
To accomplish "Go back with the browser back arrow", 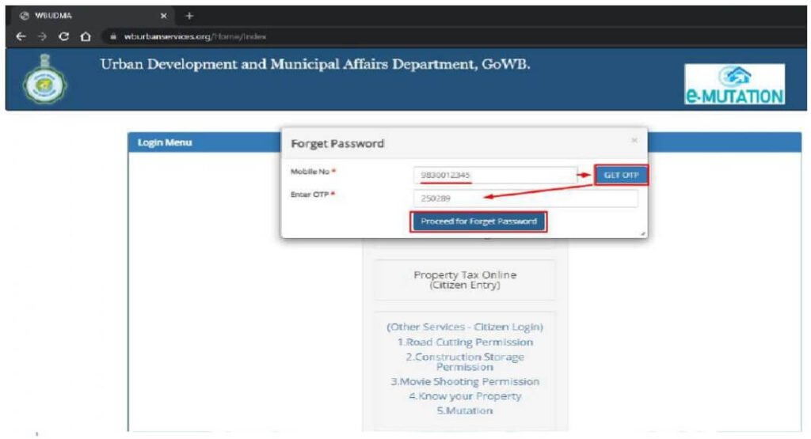I will pos(21,36).
